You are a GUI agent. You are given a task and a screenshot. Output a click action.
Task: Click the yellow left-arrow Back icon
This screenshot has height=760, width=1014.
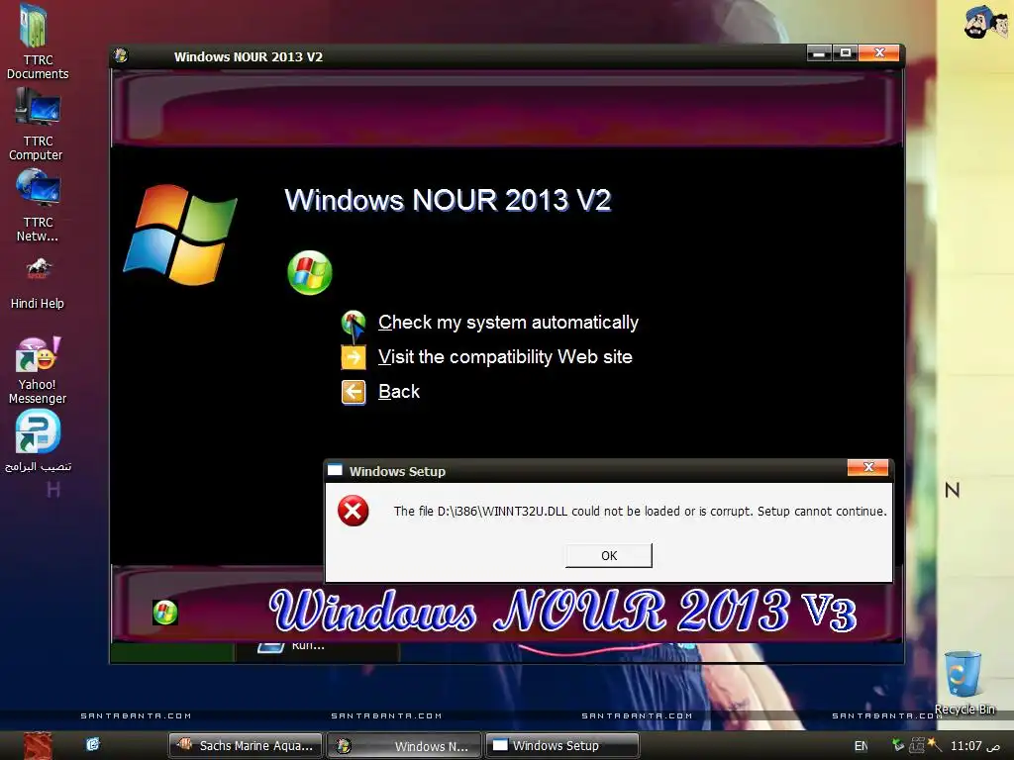(x=354, y=392)
